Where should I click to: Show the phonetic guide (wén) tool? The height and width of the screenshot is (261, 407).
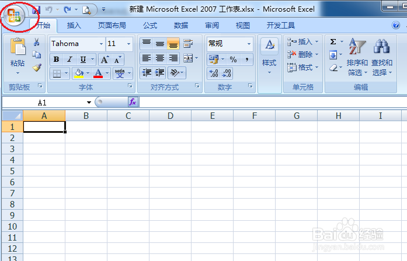pos(120,73)
